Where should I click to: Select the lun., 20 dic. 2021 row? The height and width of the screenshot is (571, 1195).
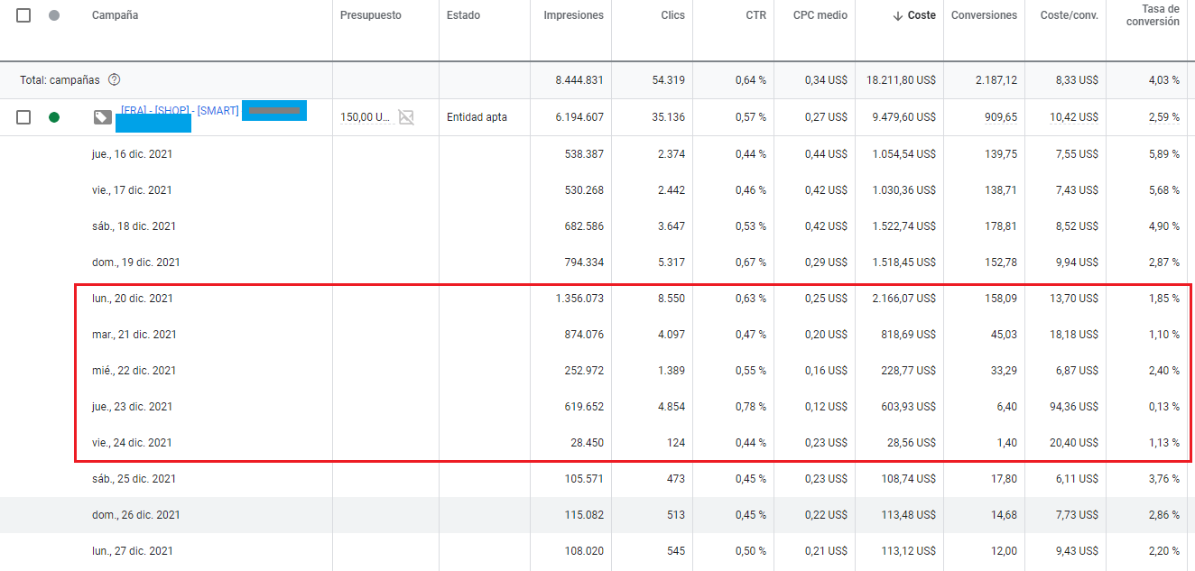click(x=132, y=299)
